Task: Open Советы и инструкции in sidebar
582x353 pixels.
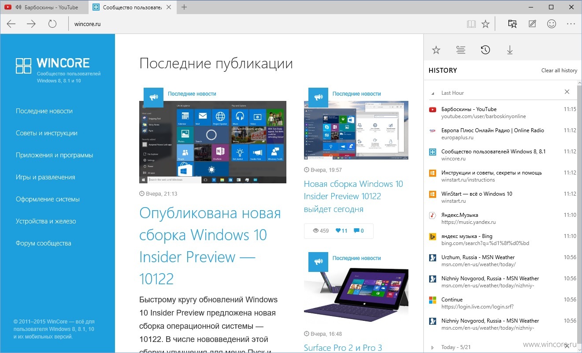Action: pyautogui.click(x=47, y=133)
